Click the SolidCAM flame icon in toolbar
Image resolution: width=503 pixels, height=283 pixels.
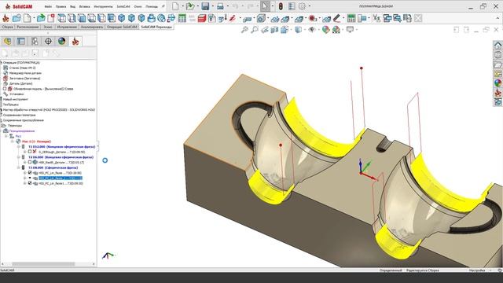tap(6, 18)
